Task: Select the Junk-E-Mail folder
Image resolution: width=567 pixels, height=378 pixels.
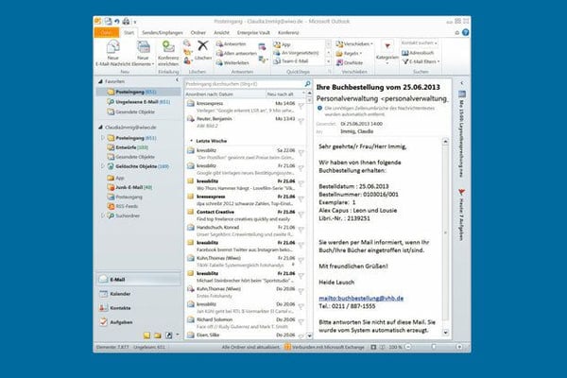Action: [130, 186]
